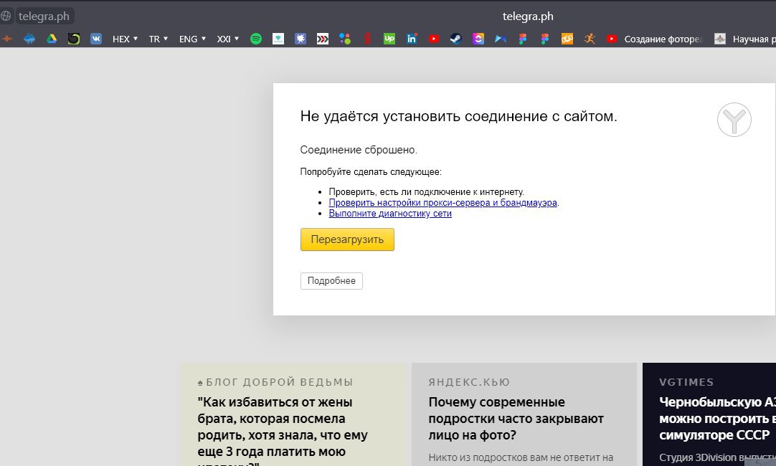Click the telegra.ph page title in the bar
This screenshot has height=466, width=776.
[528, 16]
